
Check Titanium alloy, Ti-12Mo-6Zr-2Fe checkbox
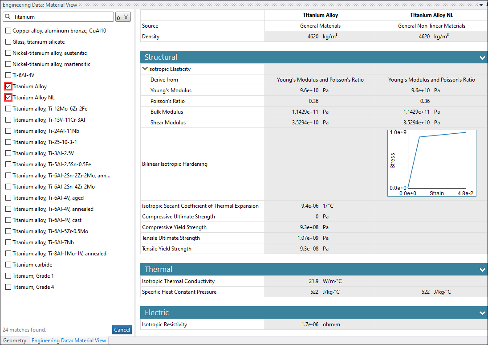(8, 109)
